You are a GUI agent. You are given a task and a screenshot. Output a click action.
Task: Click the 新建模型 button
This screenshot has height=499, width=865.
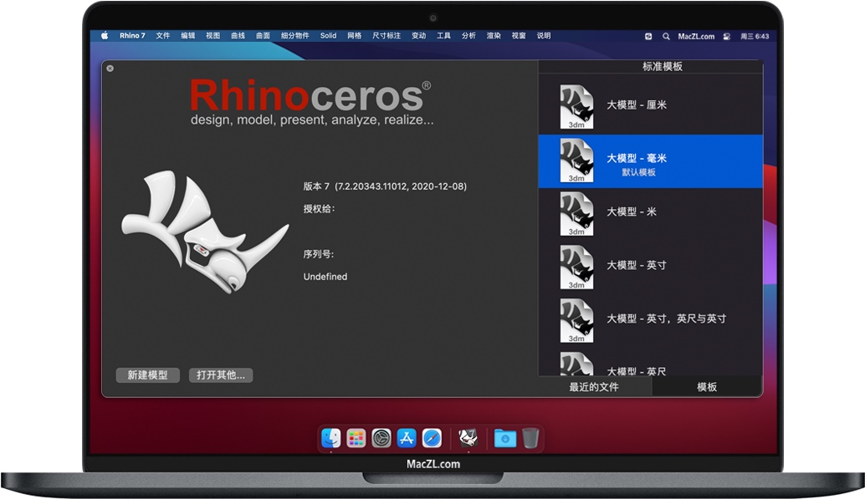point(147,375)
